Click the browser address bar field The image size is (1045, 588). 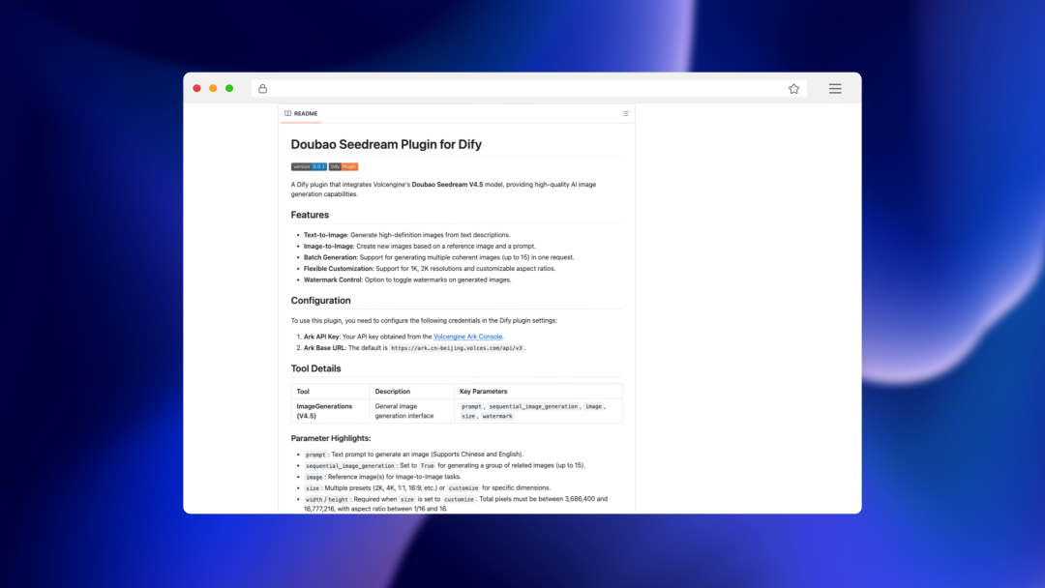528,89
